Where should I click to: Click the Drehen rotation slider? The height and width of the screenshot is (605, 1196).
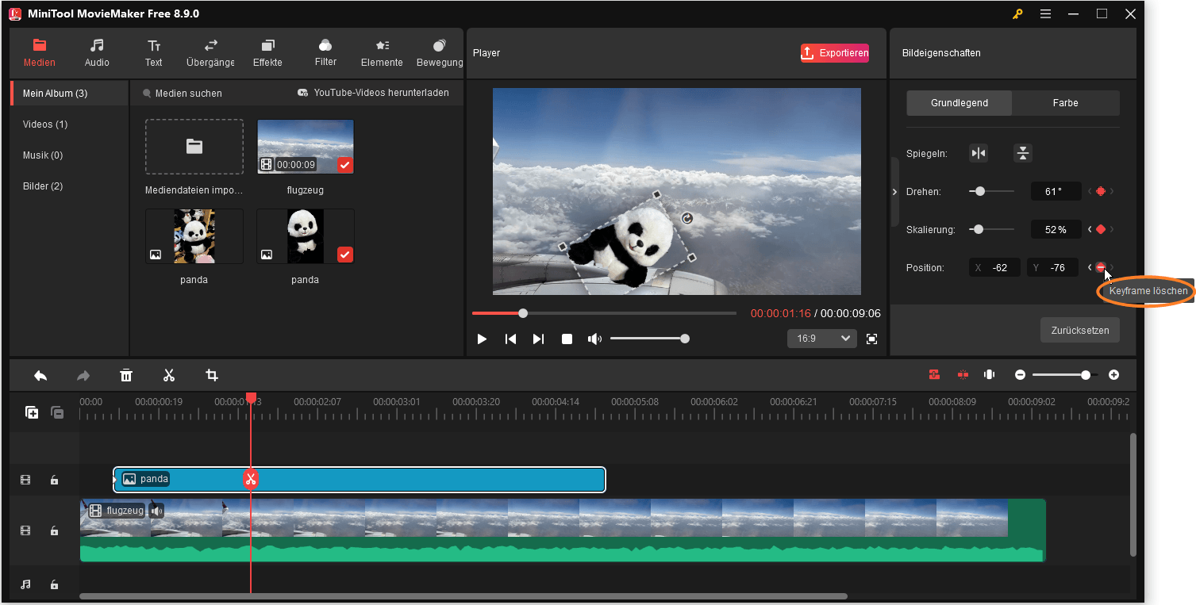click(991, 191)
